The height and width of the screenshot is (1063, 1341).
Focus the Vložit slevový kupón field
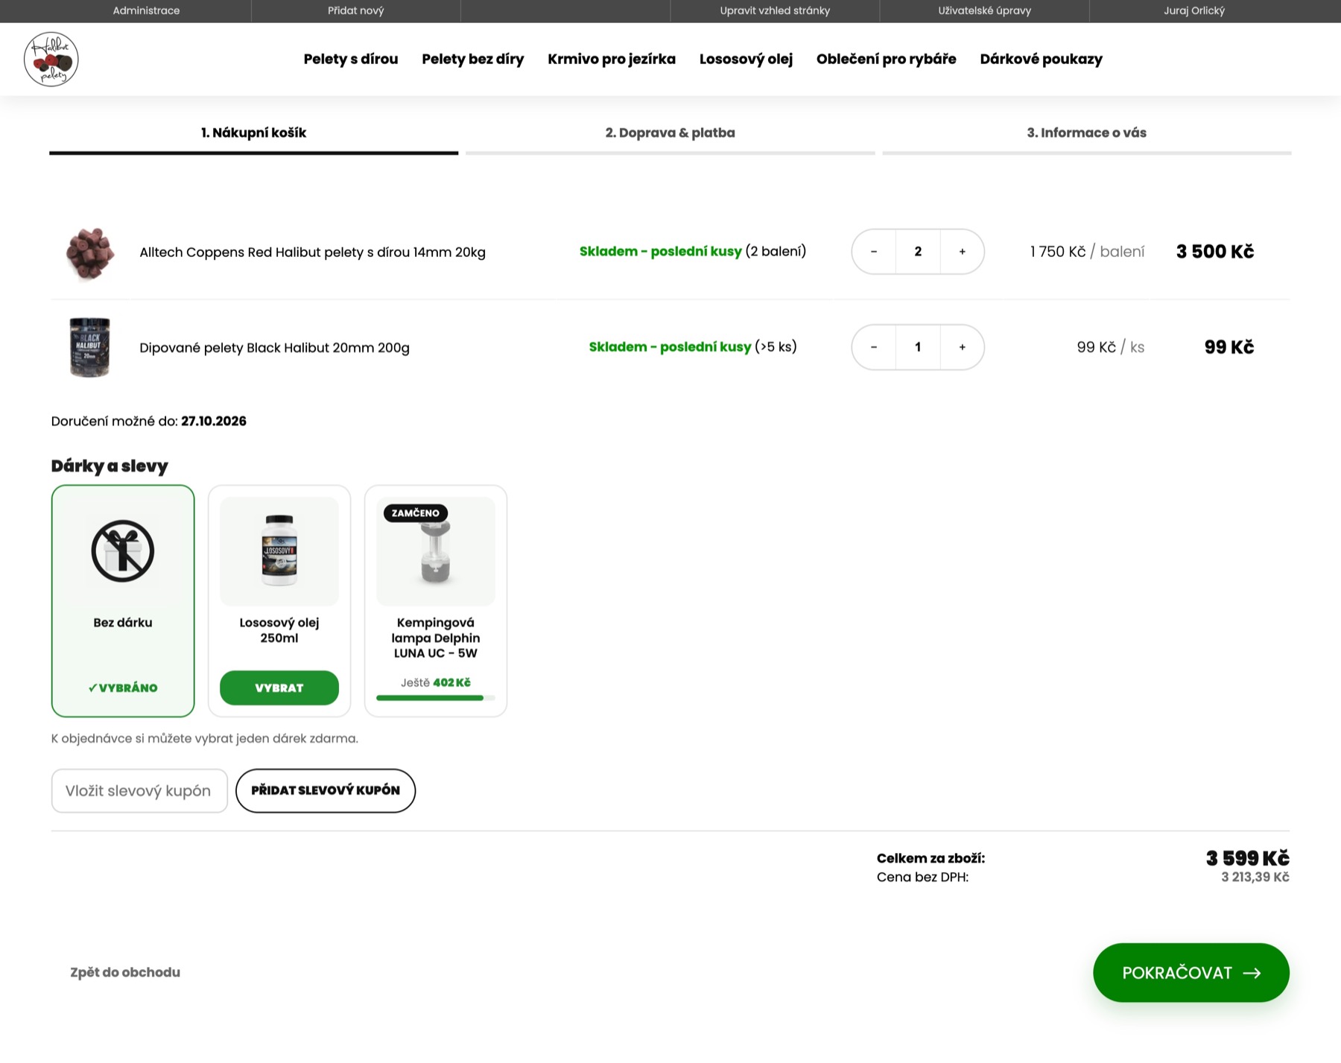click(x=139, y=790)
